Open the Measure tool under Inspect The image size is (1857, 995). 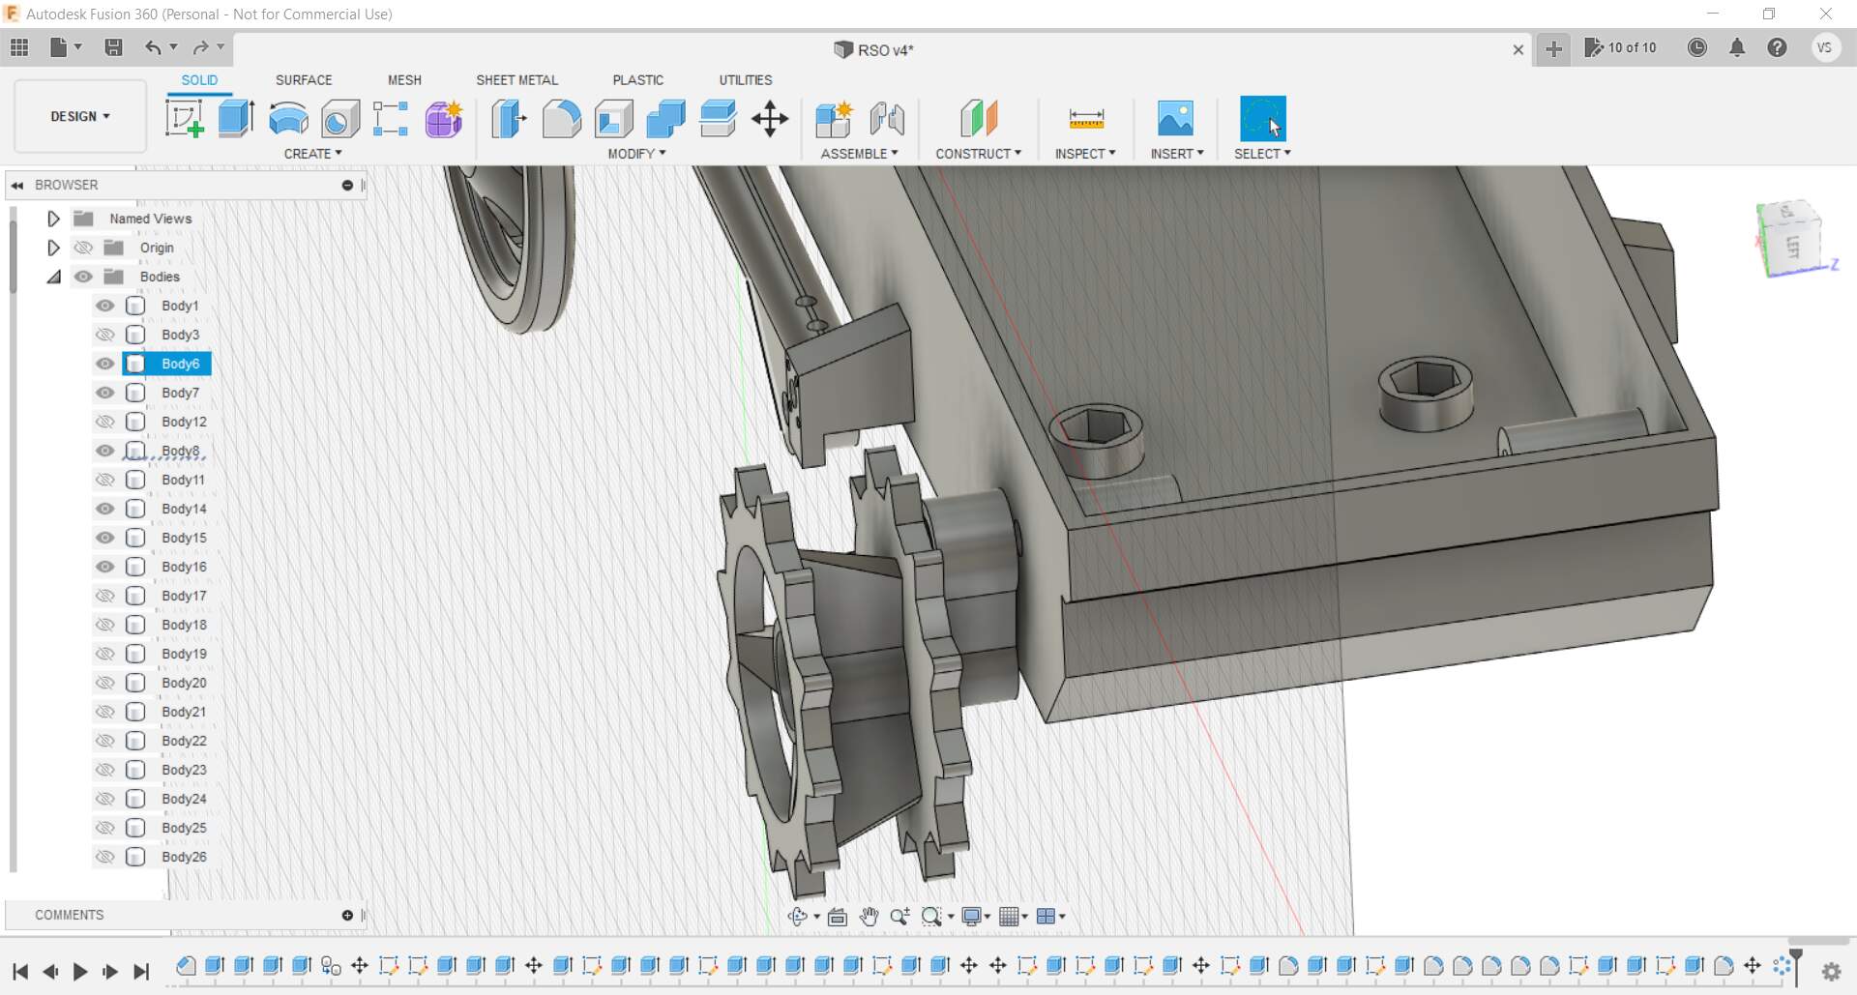coord(1085,119)
